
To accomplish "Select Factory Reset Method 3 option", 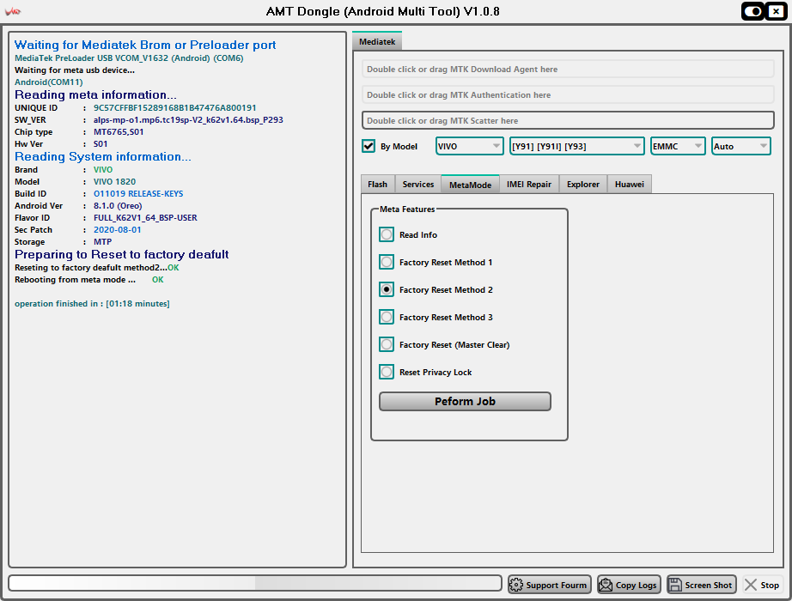I will [x=387, y=317].
